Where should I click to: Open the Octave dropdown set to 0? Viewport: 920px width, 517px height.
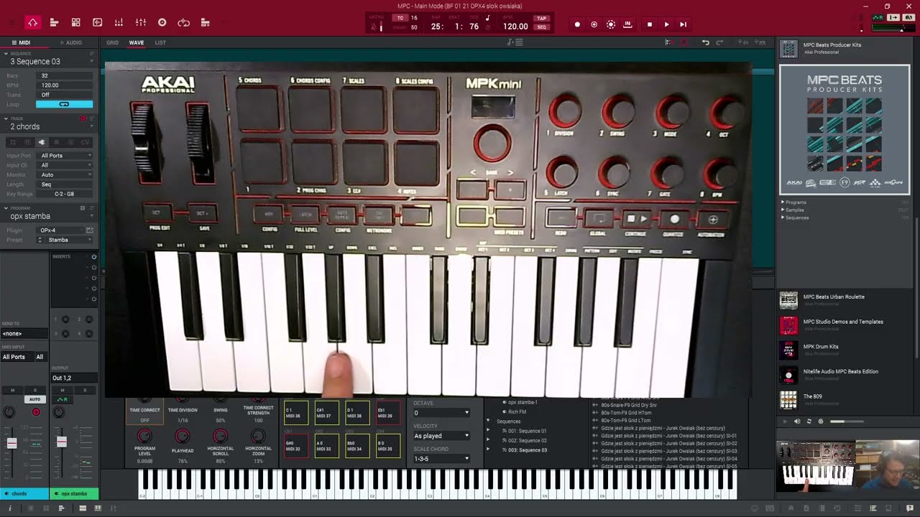coord(441,413)
